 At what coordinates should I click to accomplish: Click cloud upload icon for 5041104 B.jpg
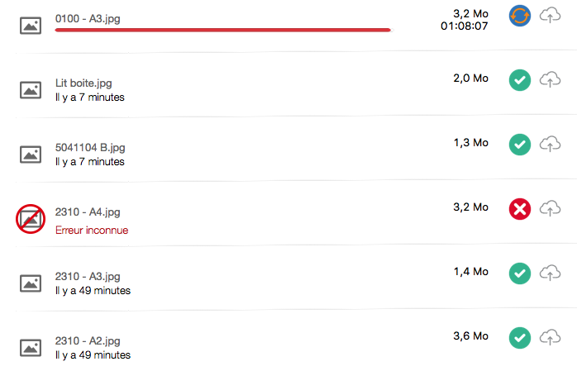pos(550,145)
